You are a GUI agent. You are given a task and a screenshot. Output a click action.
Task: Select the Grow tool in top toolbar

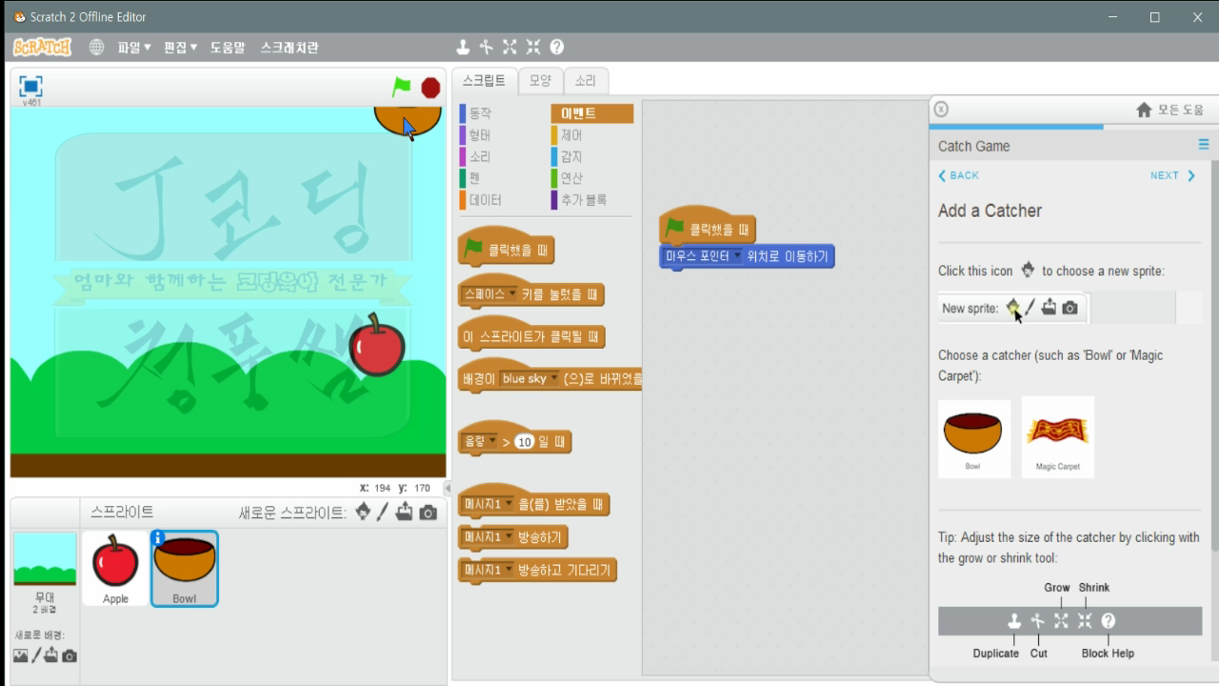(510, 47)
